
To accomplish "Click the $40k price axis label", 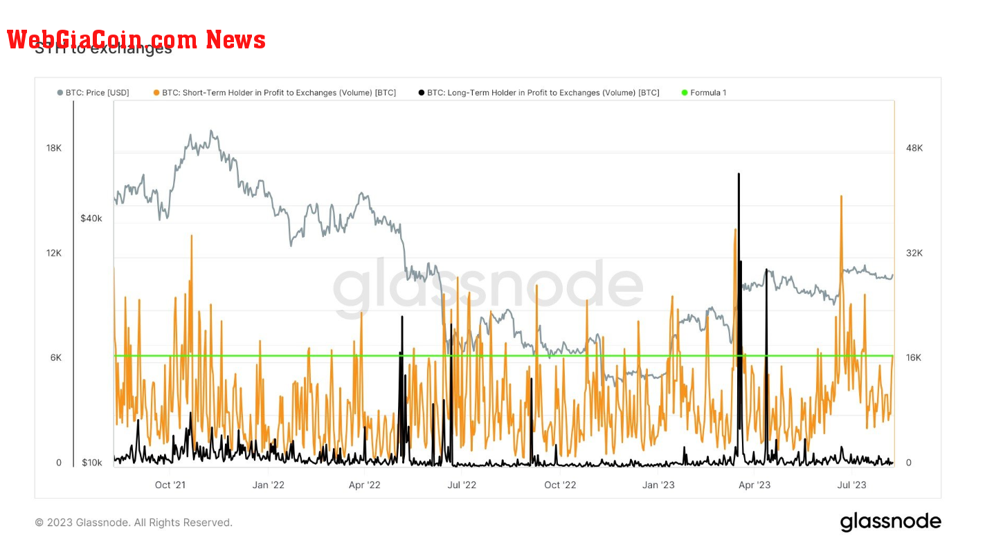I will click(x=91, y=218).
